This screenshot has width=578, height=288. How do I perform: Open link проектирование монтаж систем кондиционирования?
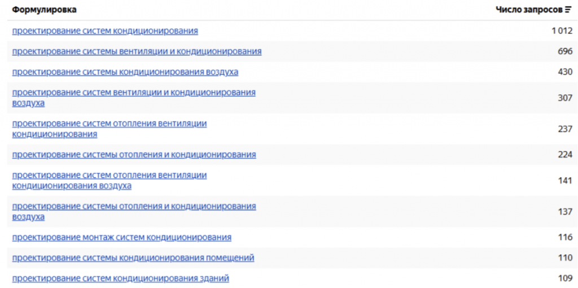point(121,237)
